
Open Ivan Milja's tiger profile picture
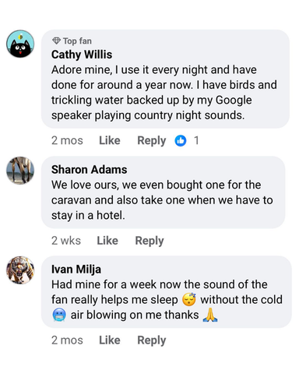pos(20,270)
